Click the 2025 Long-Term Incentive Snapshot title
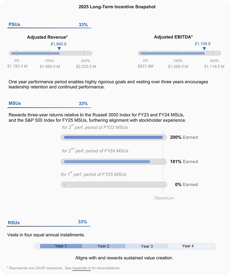The width and height of the screenshot is (231, 275). pos(117,7)
